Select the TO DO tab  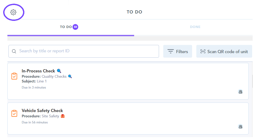(66, 27)
